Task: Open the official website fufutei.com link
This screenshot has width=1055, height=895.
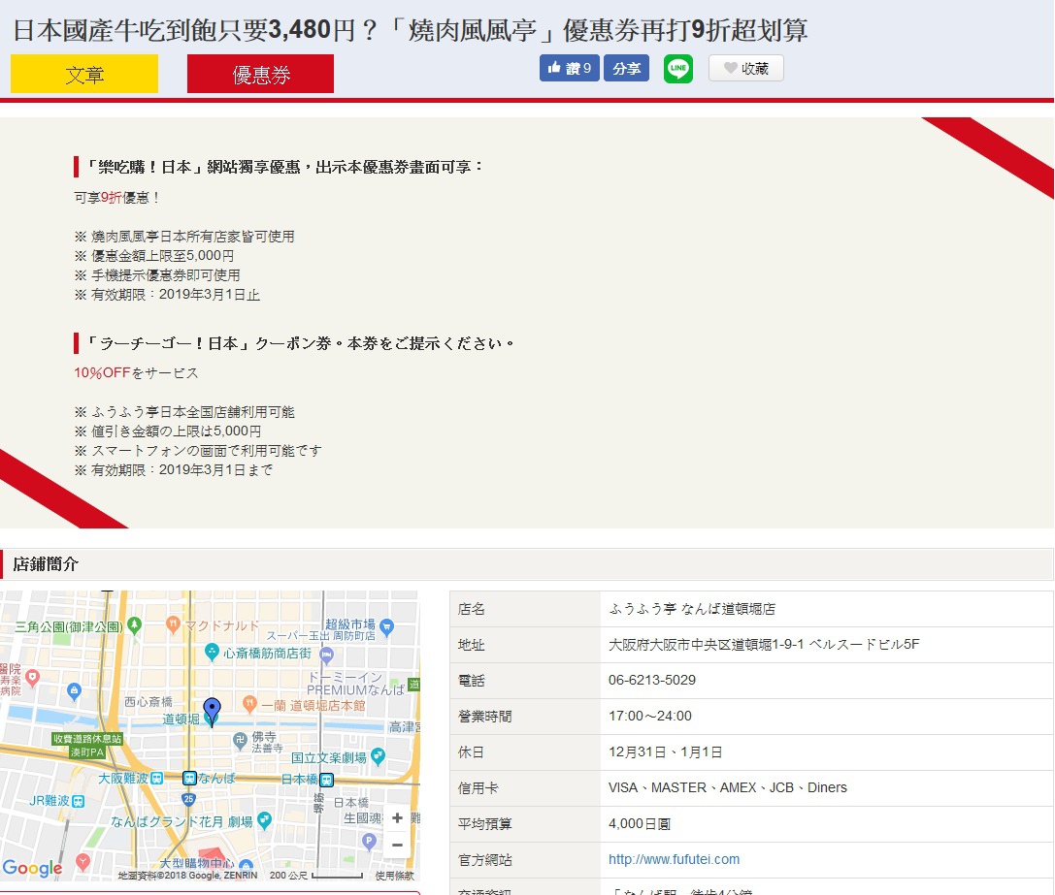Action: [674, 859]
